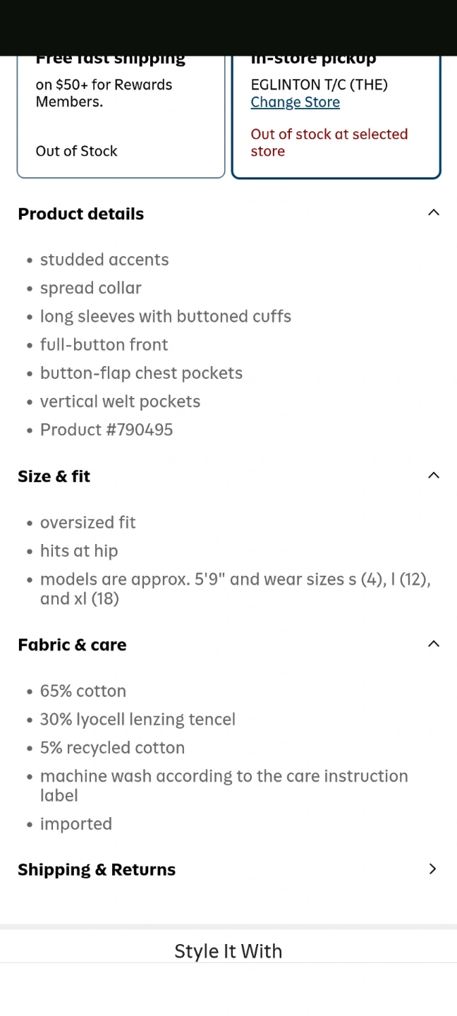Tap the Style It With heading
Viewport: 457px width, 1016px height.
coord(228,951)
